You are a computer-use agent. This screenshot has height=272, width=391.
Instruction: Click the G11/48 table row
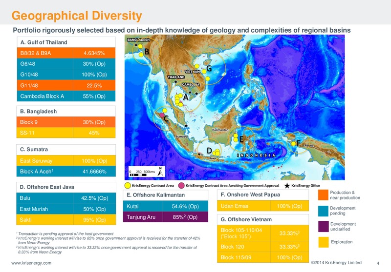[66, 85]
